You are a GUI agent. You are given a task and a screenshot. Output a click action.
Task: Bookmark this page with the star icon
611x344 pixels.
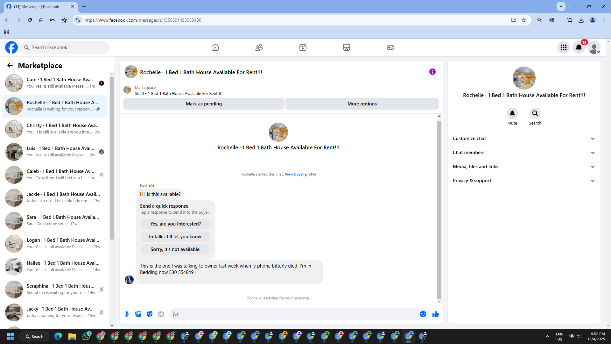tap(524, 20)
